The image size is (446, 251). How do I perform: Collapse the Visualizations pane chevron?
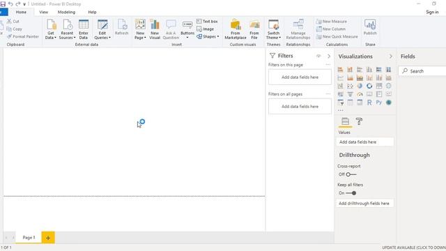(391, 56)
